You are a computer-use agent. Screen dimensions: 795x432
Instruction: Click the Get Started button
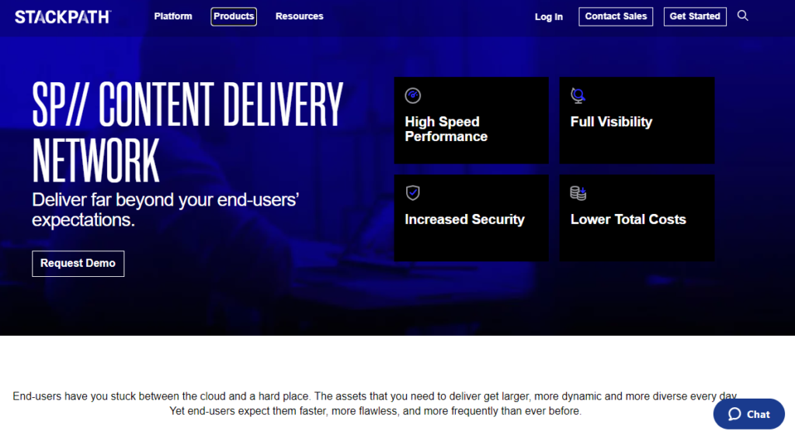tap(695, 16)
